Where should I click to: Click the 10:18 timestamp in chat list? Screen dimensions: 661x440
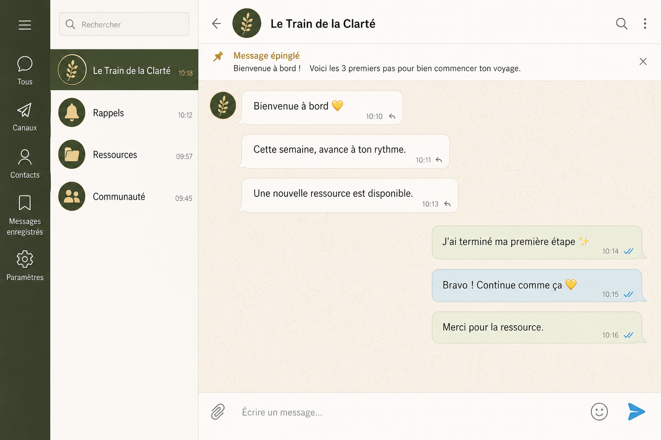tap(186, 73)
